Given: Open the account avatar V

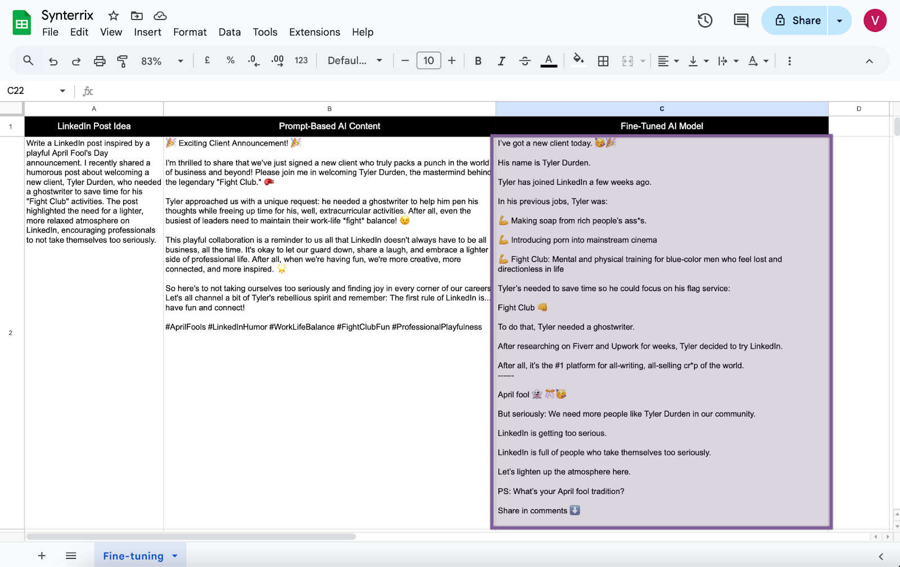Looking at the screenshot, I should coord(875,21).
